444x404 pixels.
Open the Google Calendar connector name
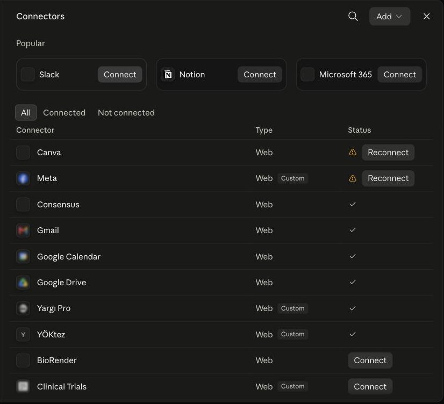coord(68,257)
